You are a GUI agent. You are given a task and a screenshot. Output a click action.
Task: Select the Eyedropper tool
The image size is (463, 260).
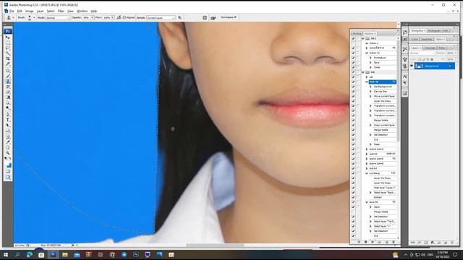(x=8, y=142)
